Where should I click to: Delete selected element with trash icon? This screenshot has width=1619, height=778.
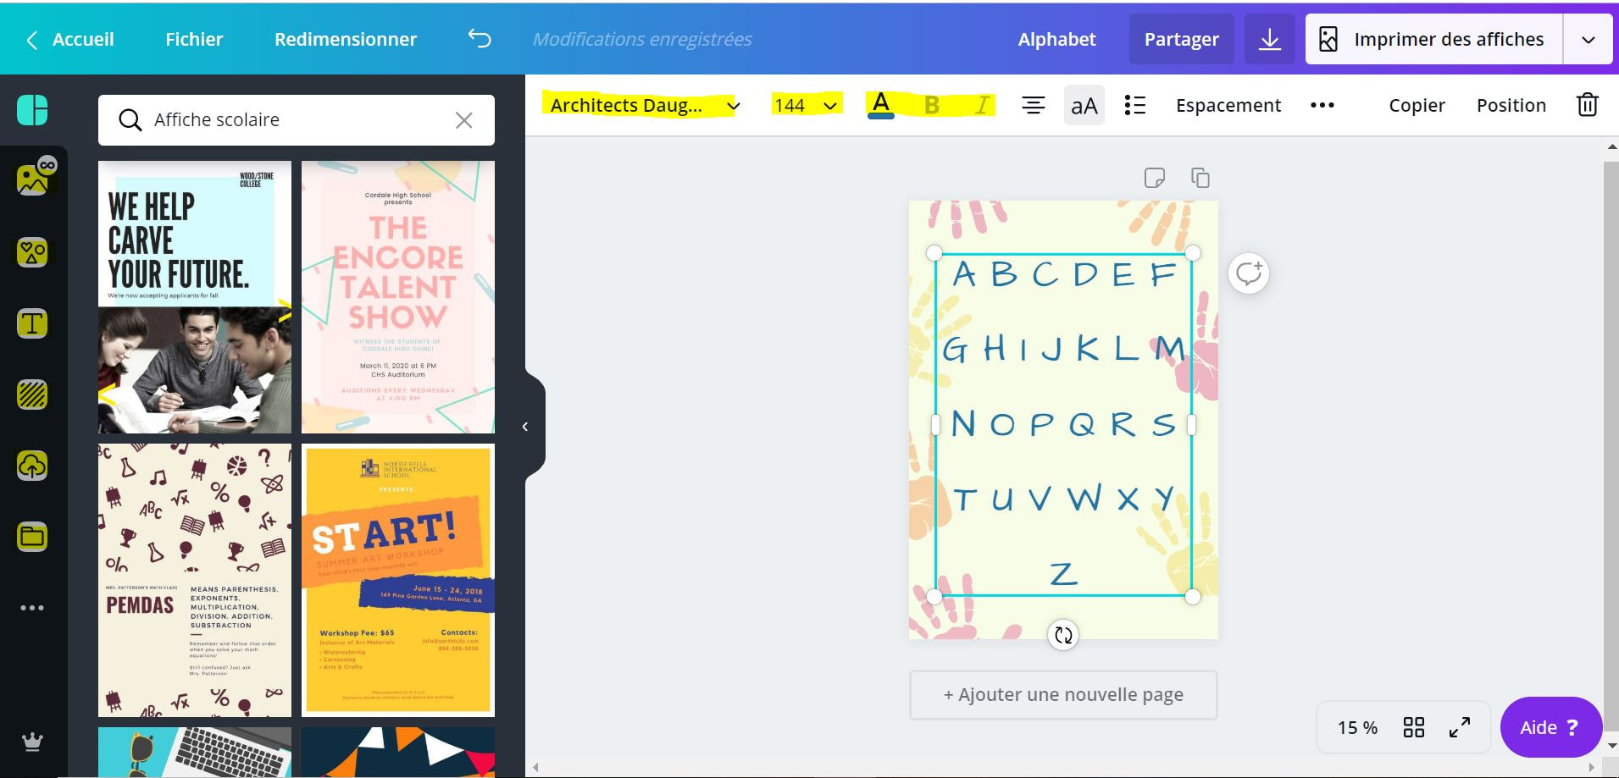tap(1587, 105)
